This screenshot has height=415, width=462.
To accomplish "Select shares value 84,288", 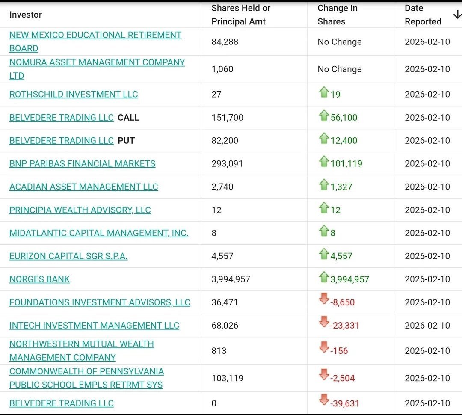I will (x=225, y=42).
